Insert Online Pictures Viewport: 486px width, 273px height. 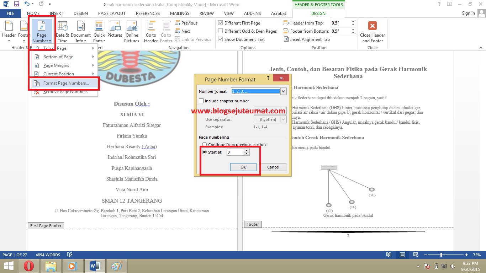click(132, 31)
